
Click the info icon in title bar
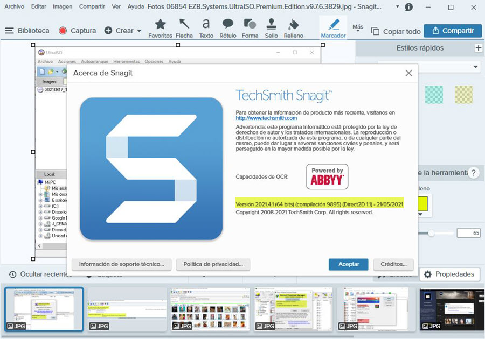tap(409, 7)
